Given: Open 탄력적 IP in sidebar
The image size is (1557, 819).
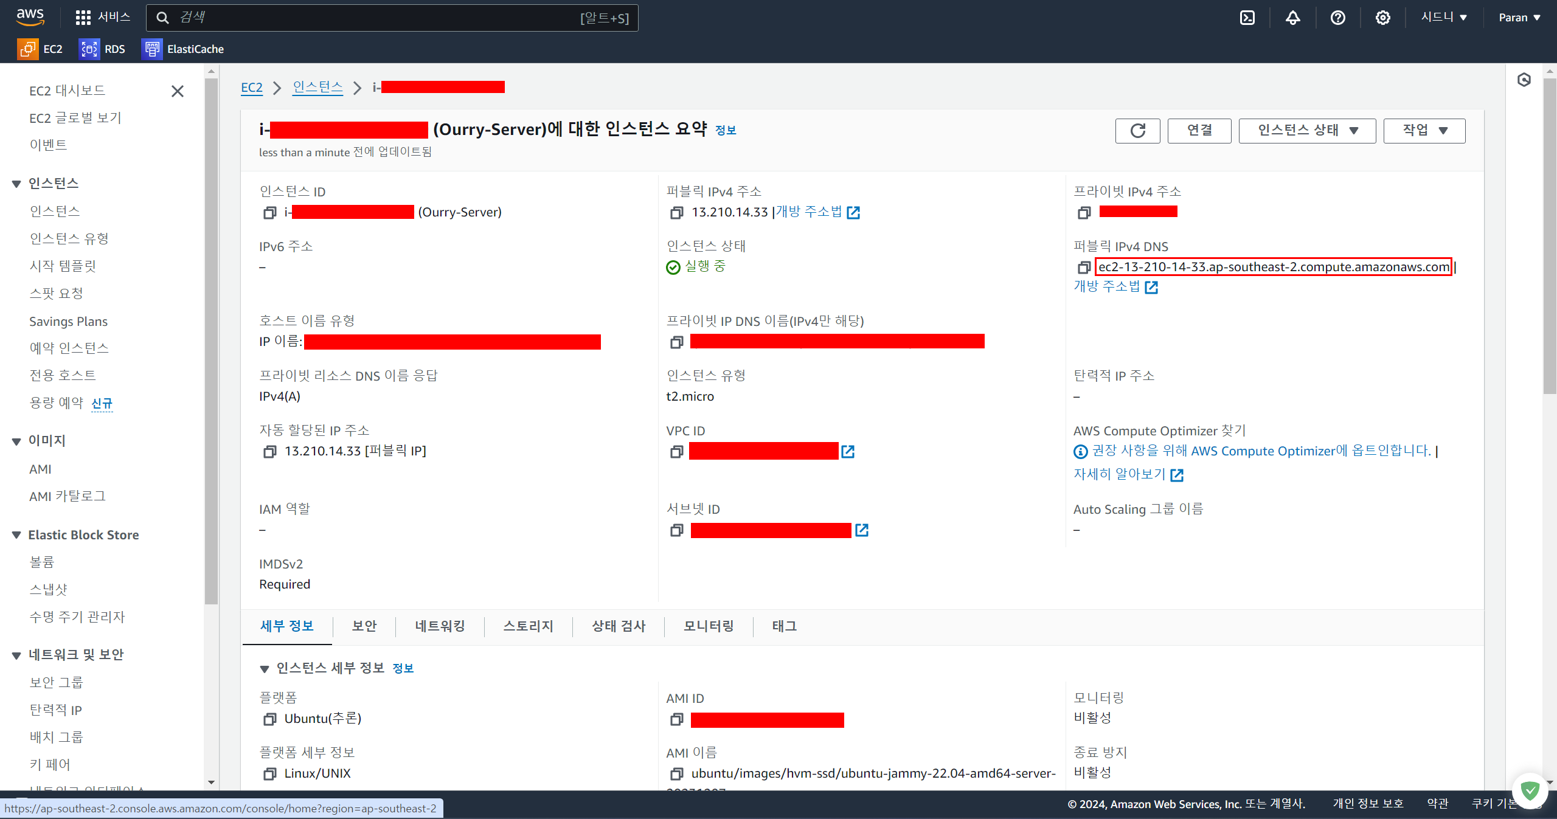Looking at the screenshot, I should [56, 710].
